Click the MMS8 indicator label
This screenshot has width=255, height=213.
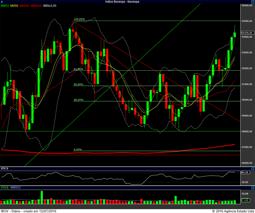click(x=14, y=6)
